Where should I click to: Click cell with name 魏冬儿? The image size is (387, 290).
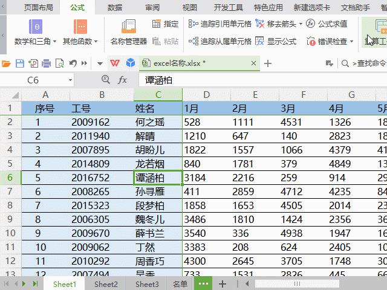click(x=158, y=219)
